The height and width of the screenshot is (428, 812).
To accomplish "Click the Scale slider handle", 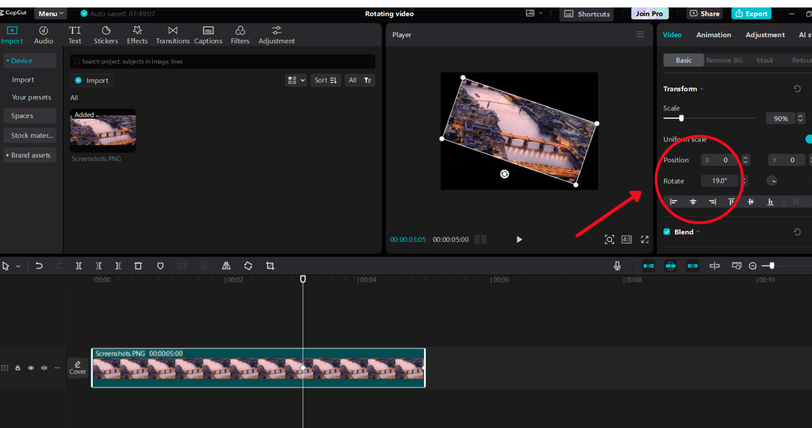I will coord(681,118).
